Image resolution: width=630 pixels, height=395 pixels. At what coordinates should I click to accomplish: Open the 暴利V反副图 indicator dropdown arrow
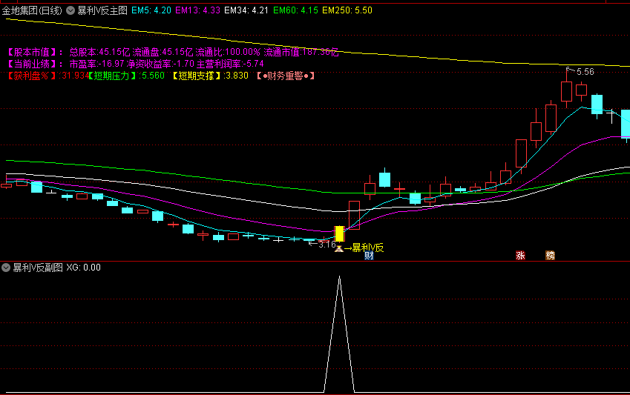click(6, 268)
